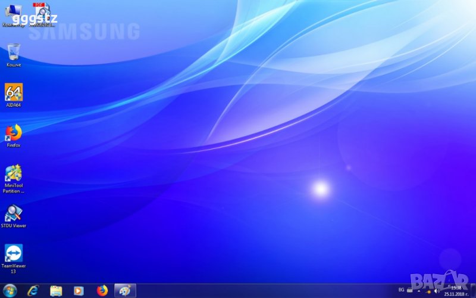Screen dimensions: 476x298
Task: Open Windows Media Player on taskbar
Action: click(x=79, y=290)
